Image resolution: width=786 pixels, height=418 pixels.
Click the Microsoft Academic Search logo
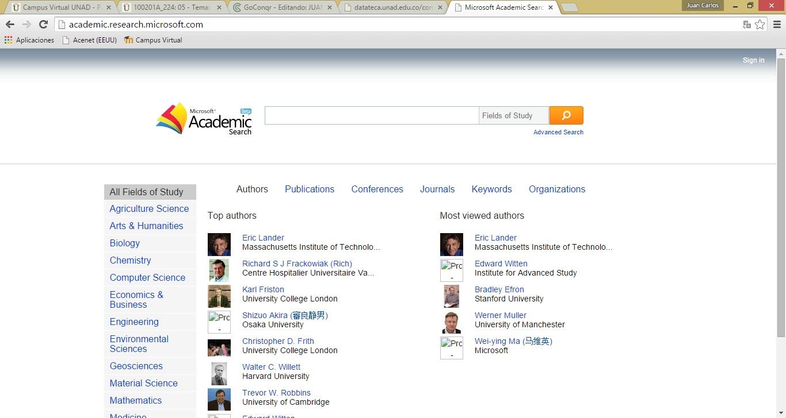pyautogui.click(x=204, y=119)
